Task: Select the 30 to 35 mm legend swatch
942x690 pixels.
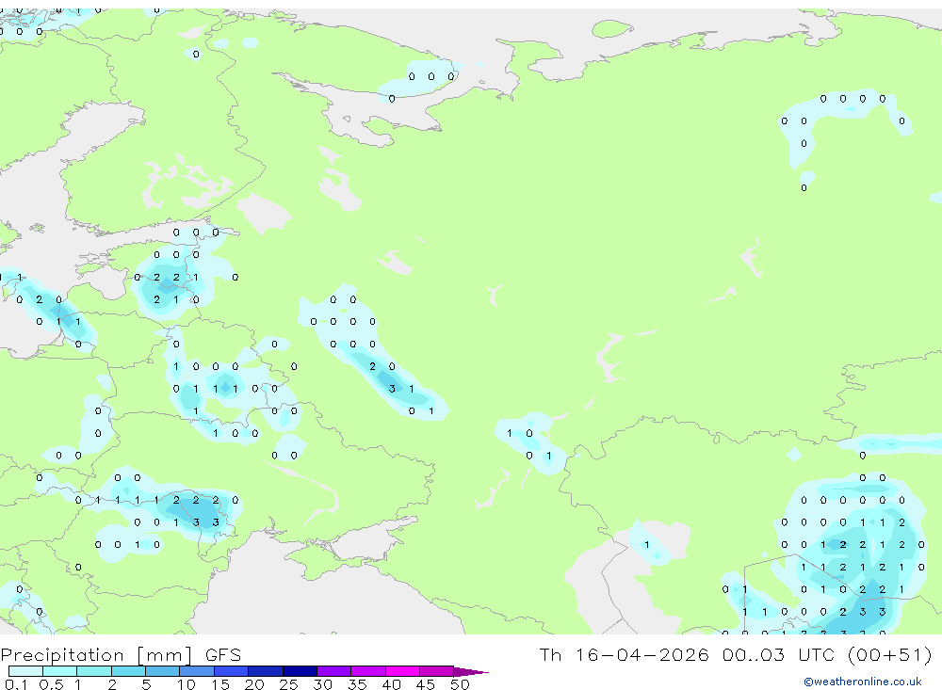Action: [334, 671]
